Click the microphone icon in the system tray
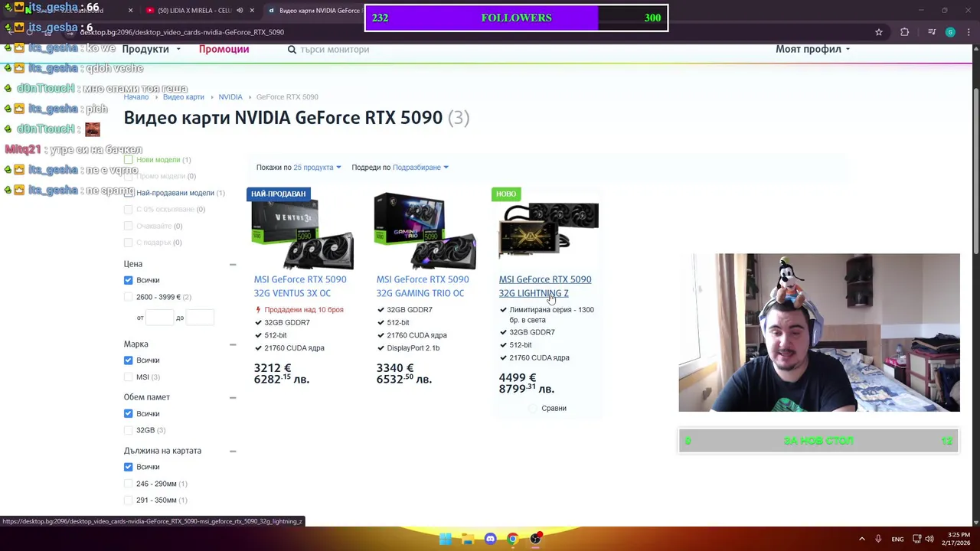This screenshot has height=551, width=980. [878, 539]
